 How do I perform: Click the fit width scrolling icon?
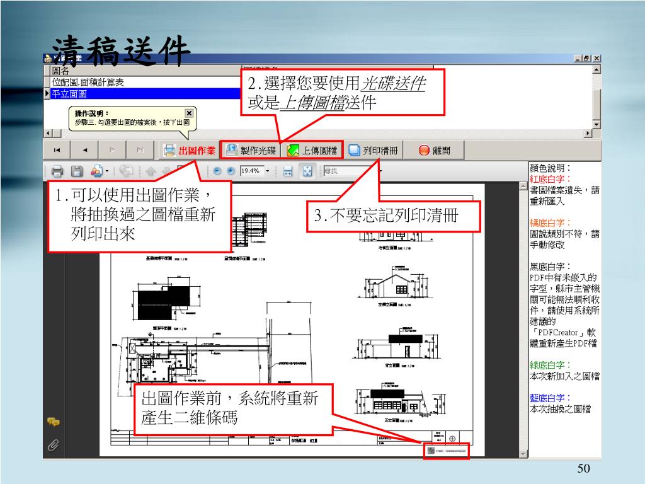click(x=288, y=171)
